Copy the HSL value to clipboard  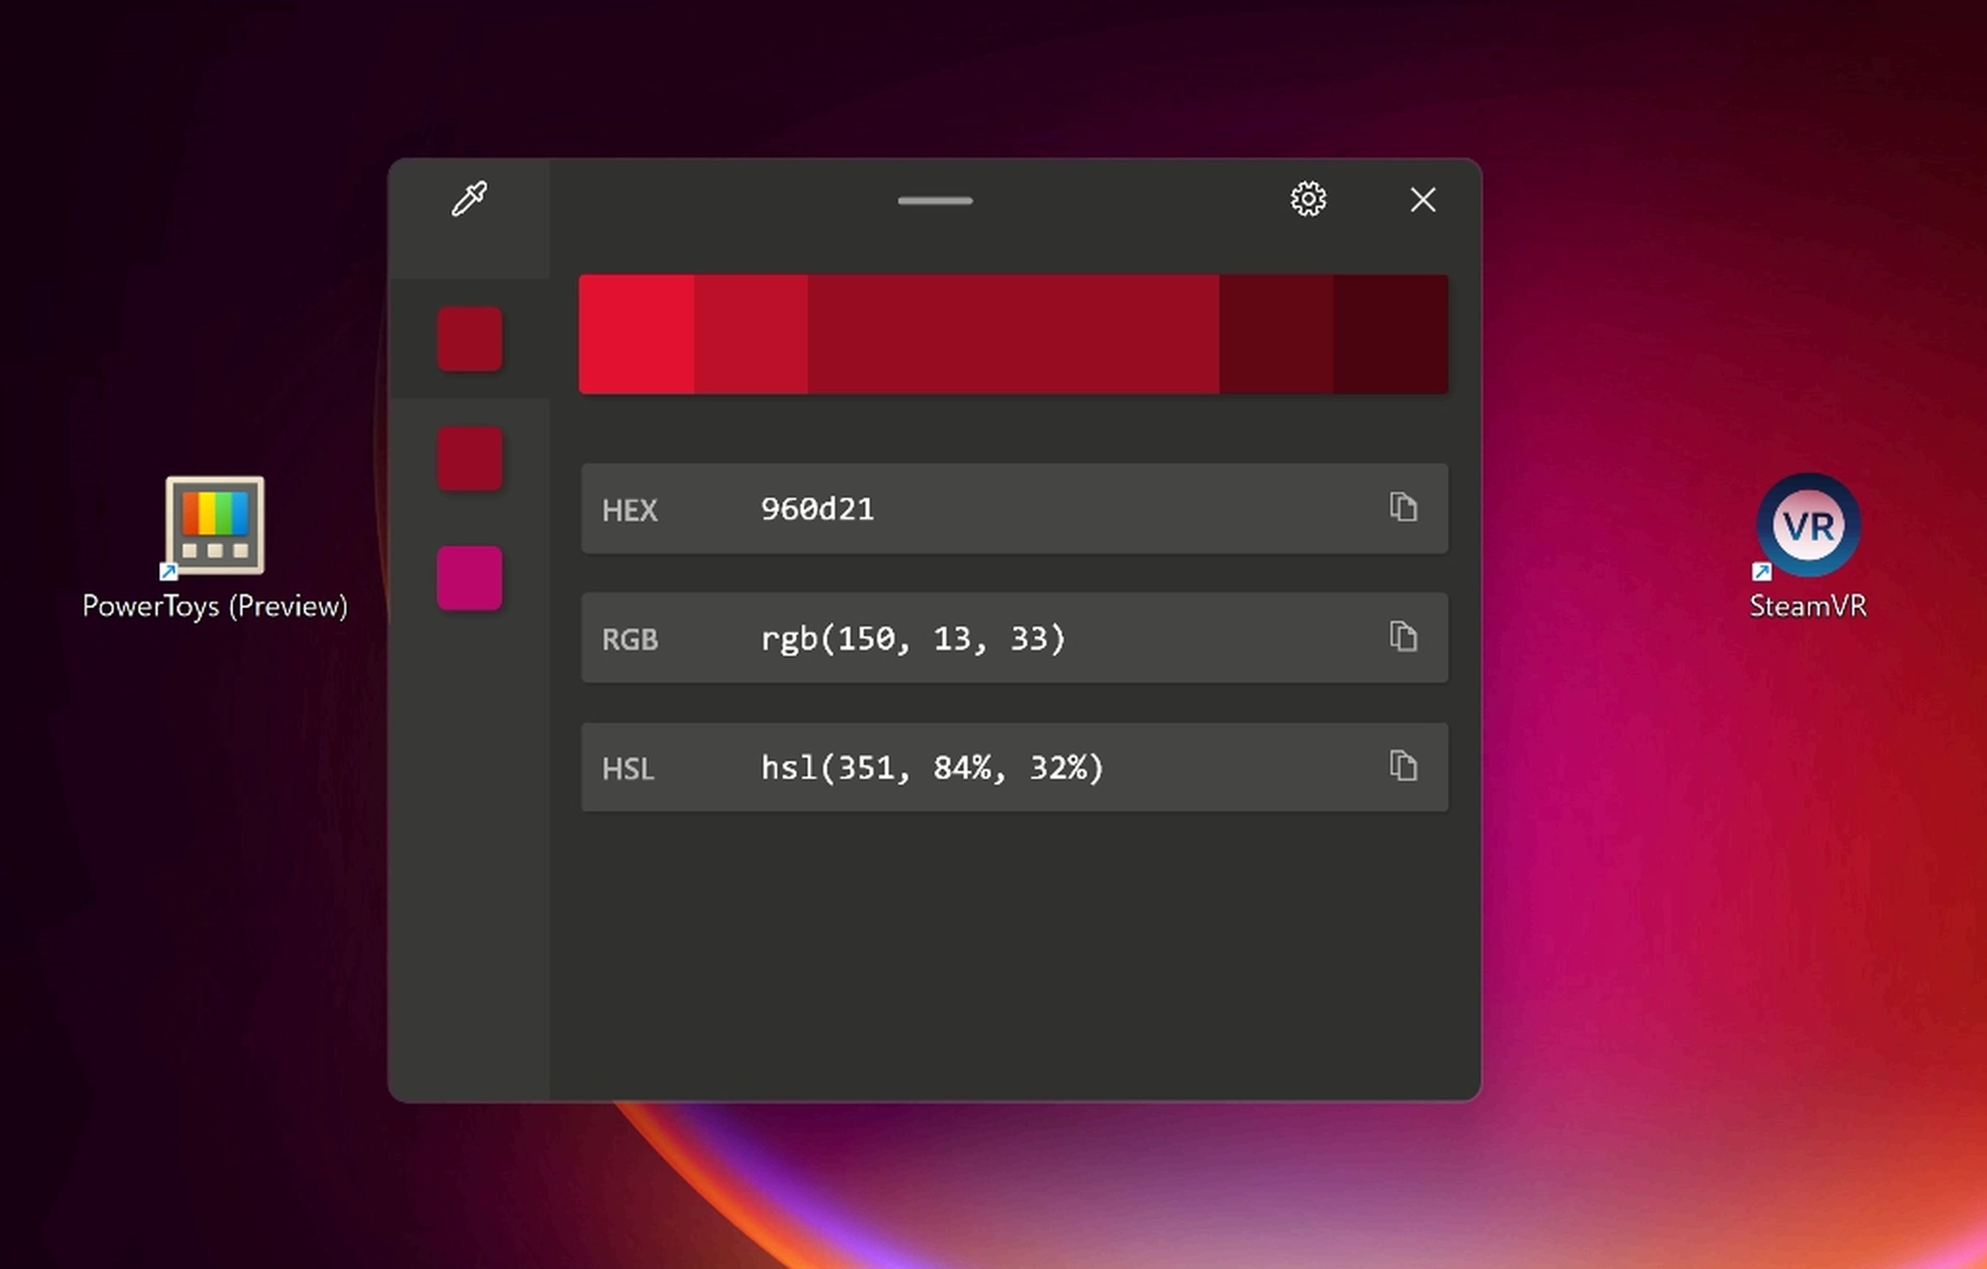pyautogui.click(x=1403, y=766)
